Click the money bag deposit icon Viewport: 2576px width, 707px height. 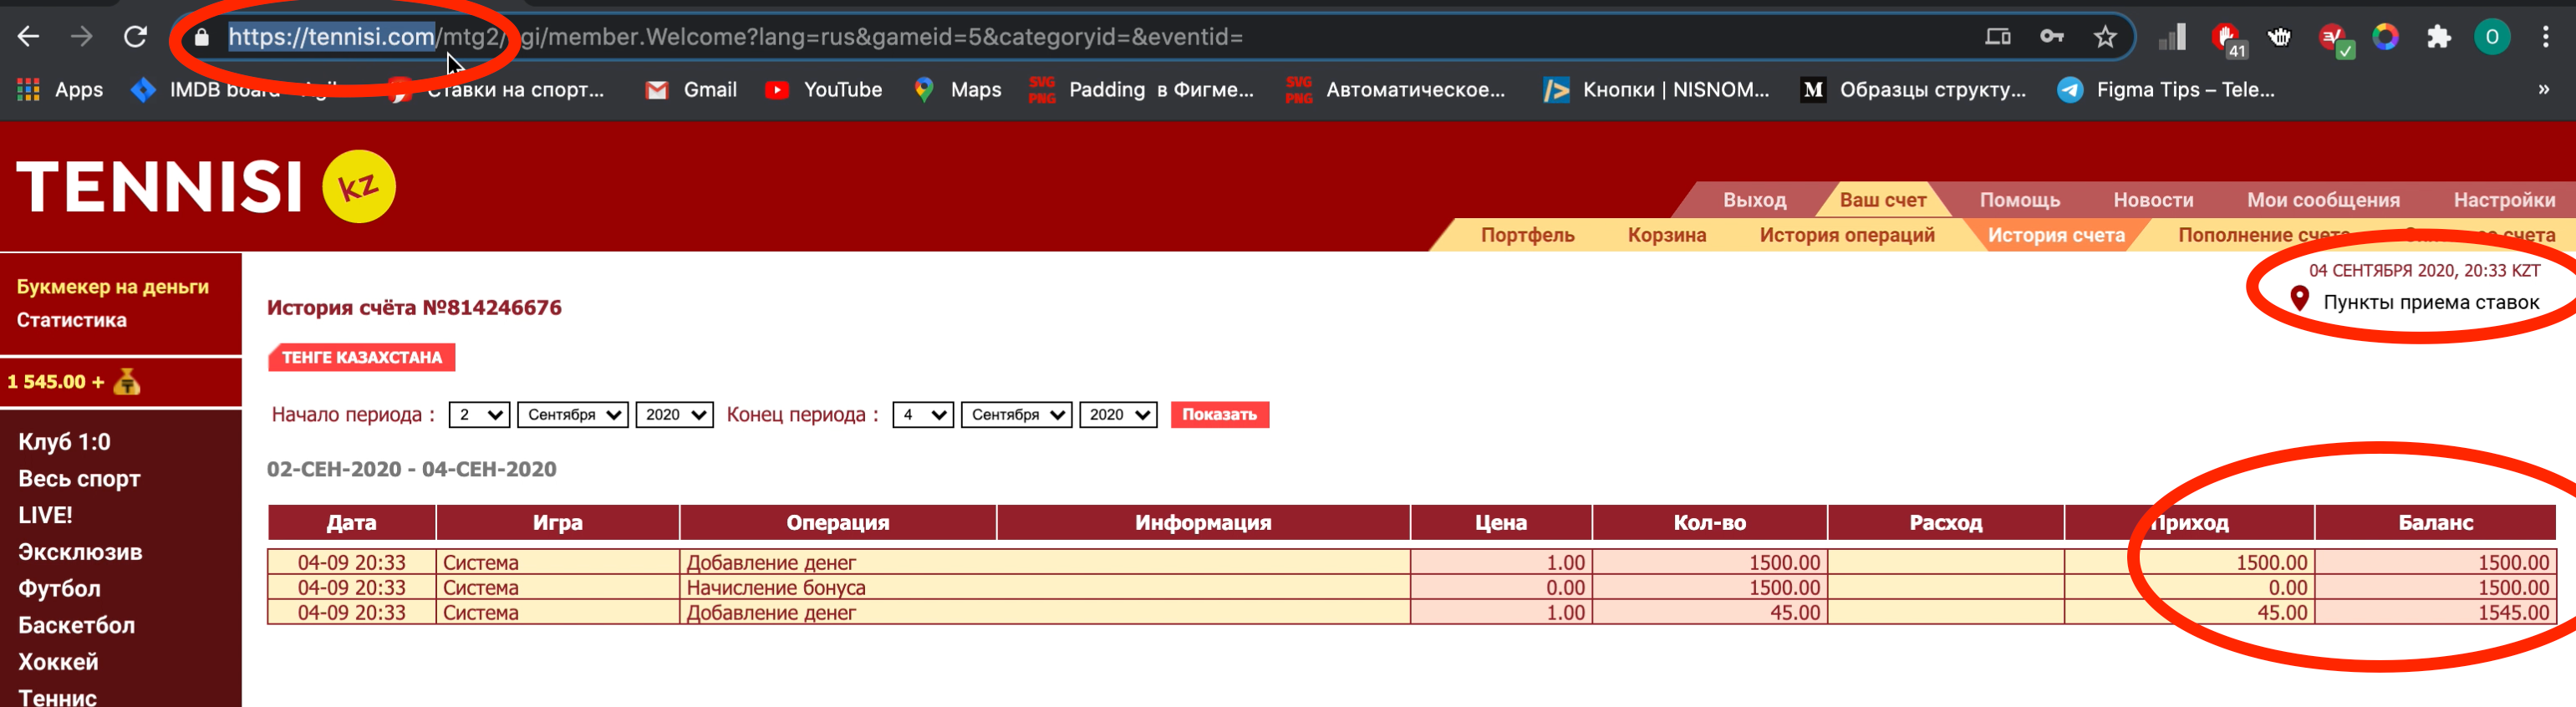coord(127,382)
